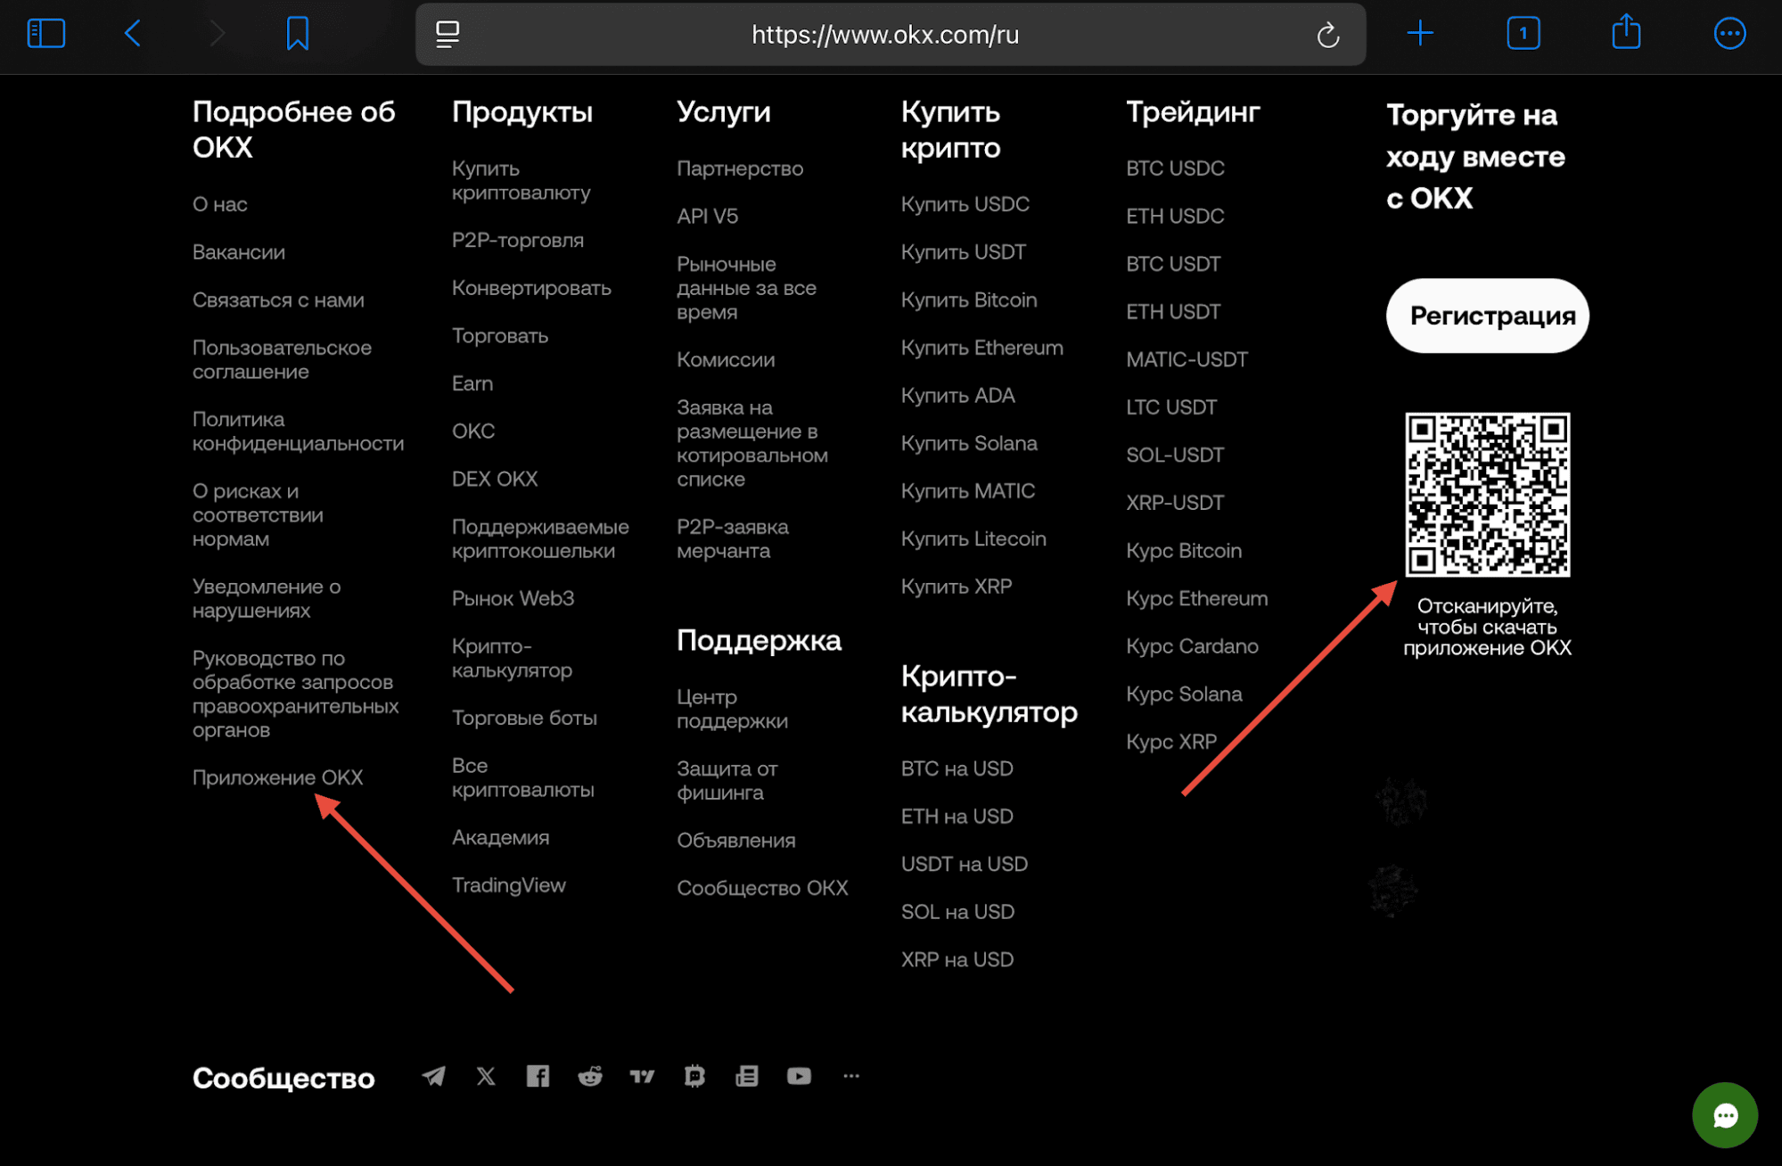Open Курс Bitcoin link
1782x1166 pixels.
tap(1183, 551)
